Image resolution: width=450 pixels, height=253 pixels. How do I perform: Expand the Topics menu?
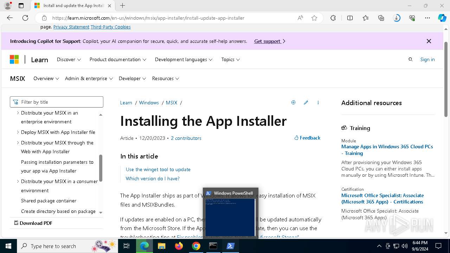tap(231, 59)
